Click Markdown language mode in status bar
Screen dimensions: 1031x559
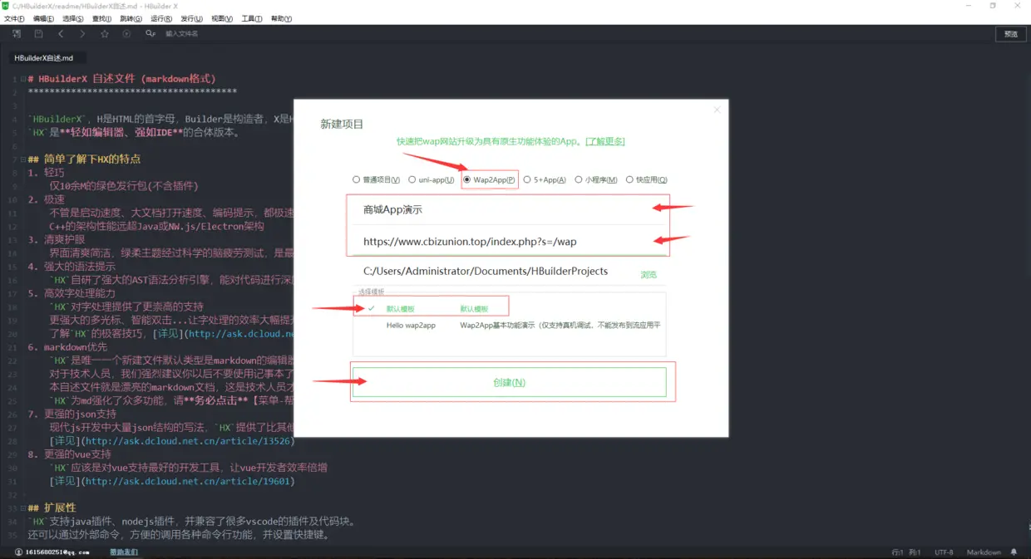click(984, 552)
